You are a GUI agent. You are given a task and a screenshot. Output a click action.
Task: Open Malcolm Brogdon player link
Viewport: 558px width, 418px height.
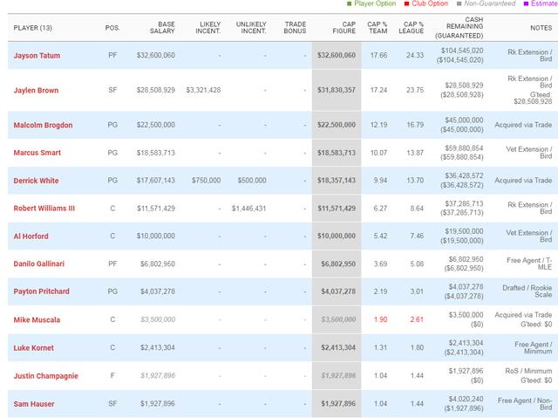(43, 126)
